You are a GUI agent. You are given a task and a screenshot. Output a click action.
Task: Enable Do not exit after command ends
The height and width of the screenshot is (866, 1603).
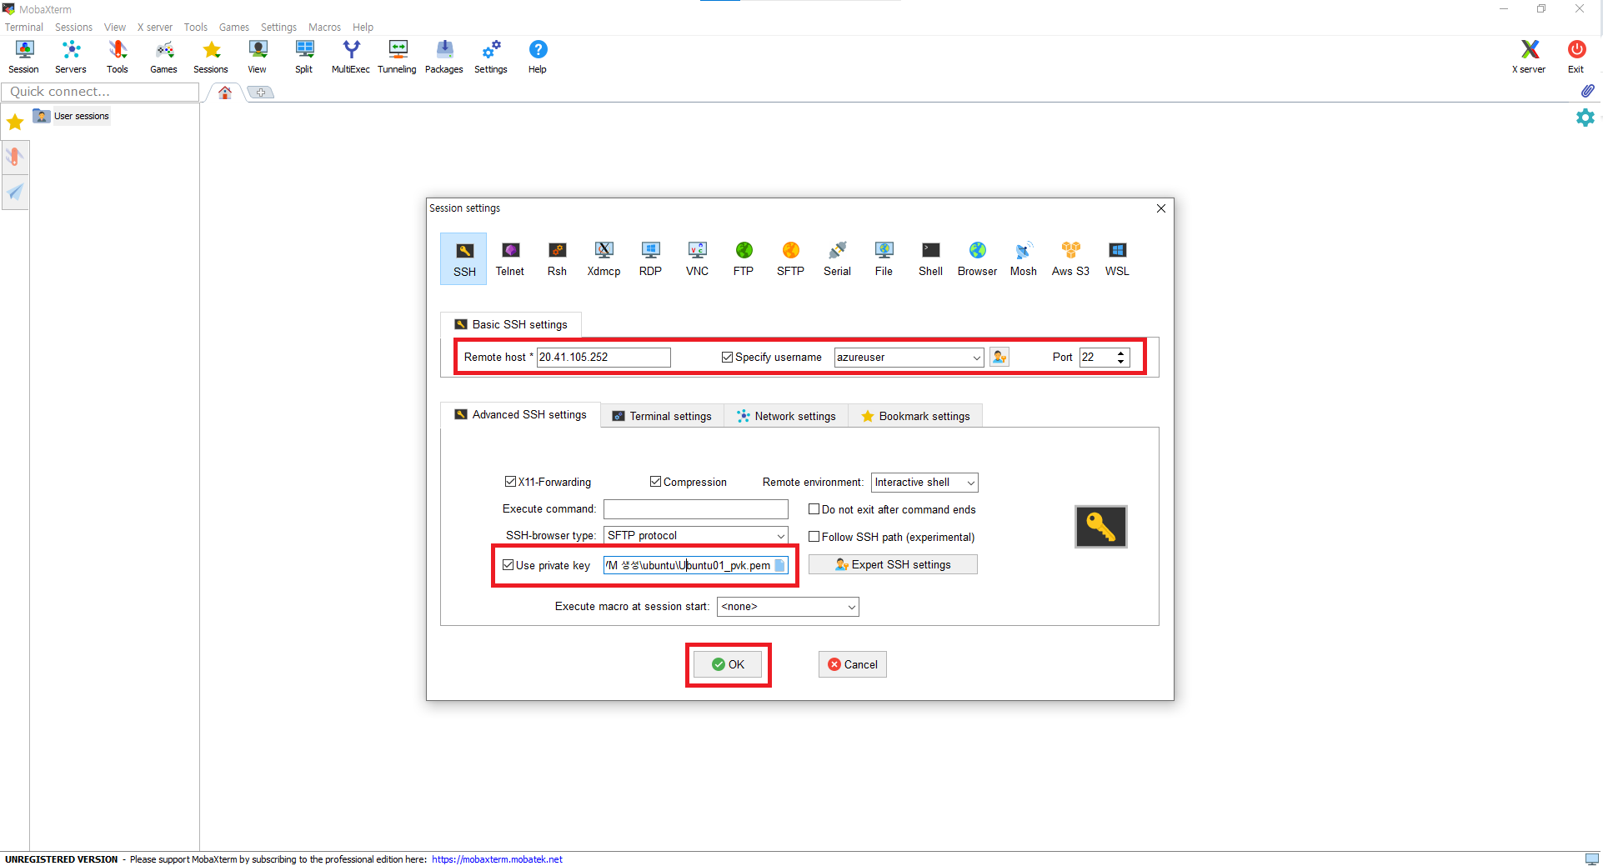tap(814, 509)
